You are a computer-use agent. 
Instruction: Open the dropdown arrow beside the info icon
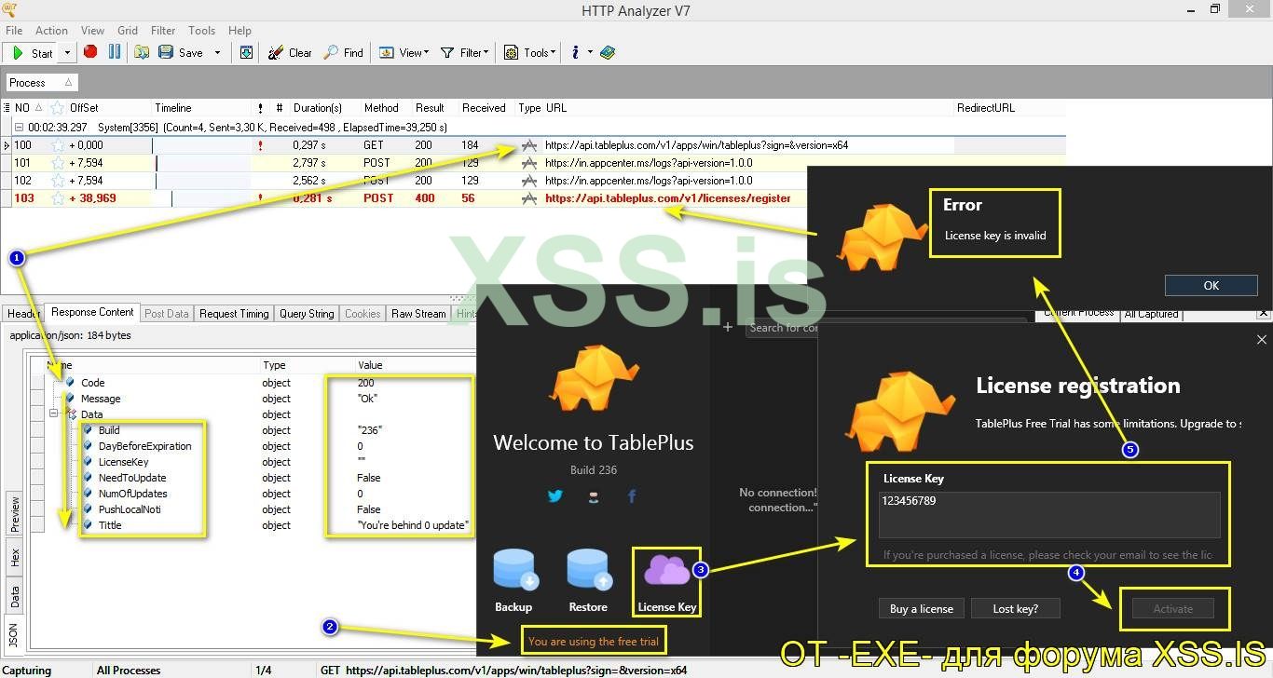click(x=590, y=53)
